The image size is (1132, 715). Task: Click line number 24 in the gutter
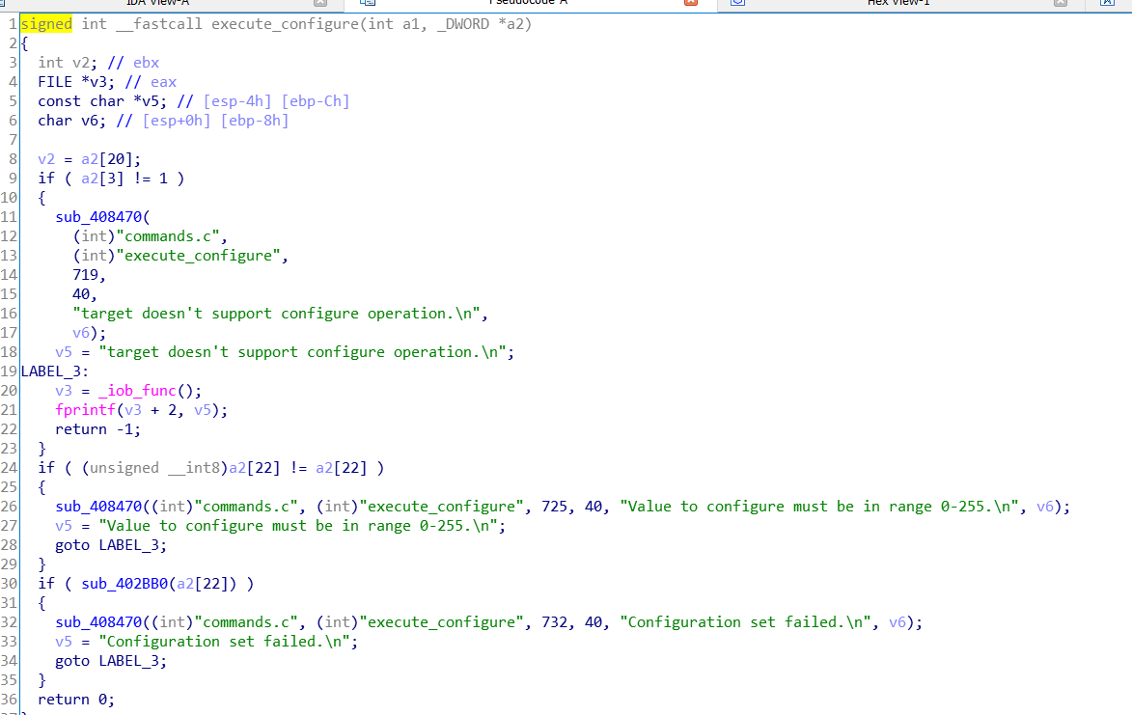pyautogui.click(x=9, y=468)
